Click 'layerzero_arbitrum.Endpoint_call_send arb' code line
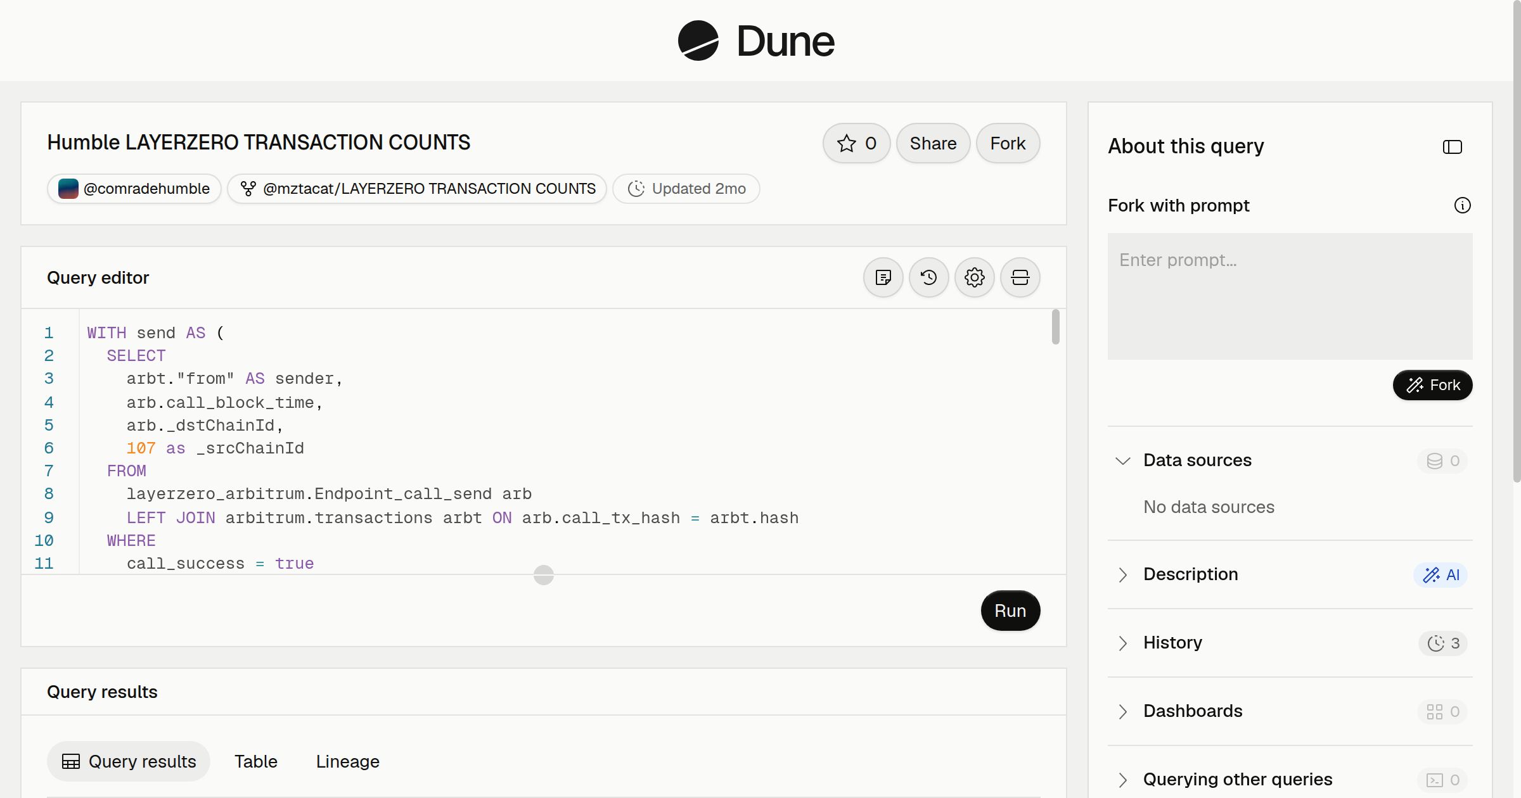The width and height of the screenshot is (1521, 798). [329, 494]
